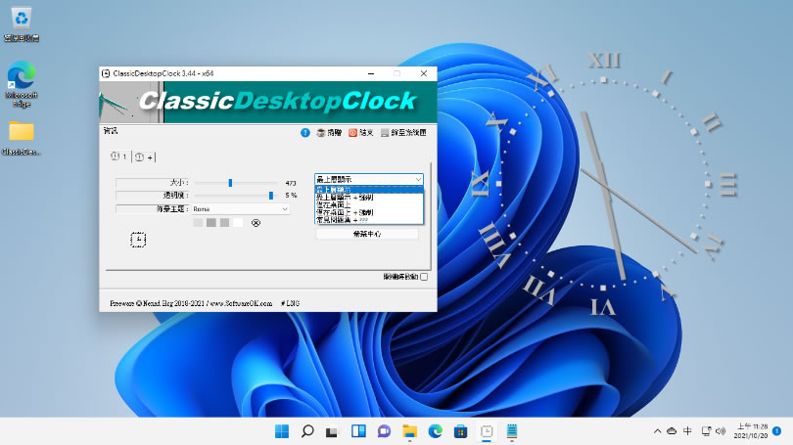
Task: Open the notepad-style app on taskbar
Action: (512, 431)
